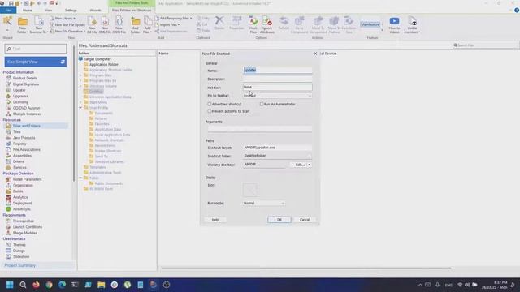The height and width of the screenshot is (292, 520).
Task: Open the New Library dropdown
Action: 63,18
